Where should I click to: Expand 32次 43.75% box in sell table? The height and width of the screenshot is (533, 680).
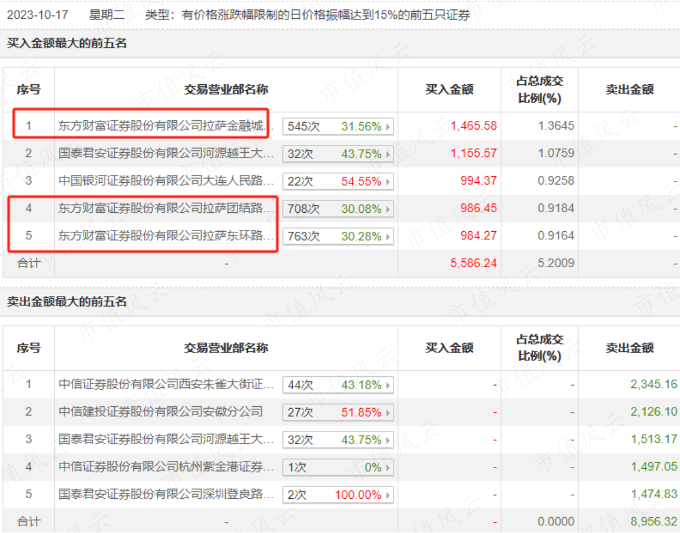[x=338, y=440]
